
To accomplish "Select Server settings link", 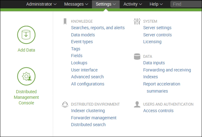I will [157, 28].
